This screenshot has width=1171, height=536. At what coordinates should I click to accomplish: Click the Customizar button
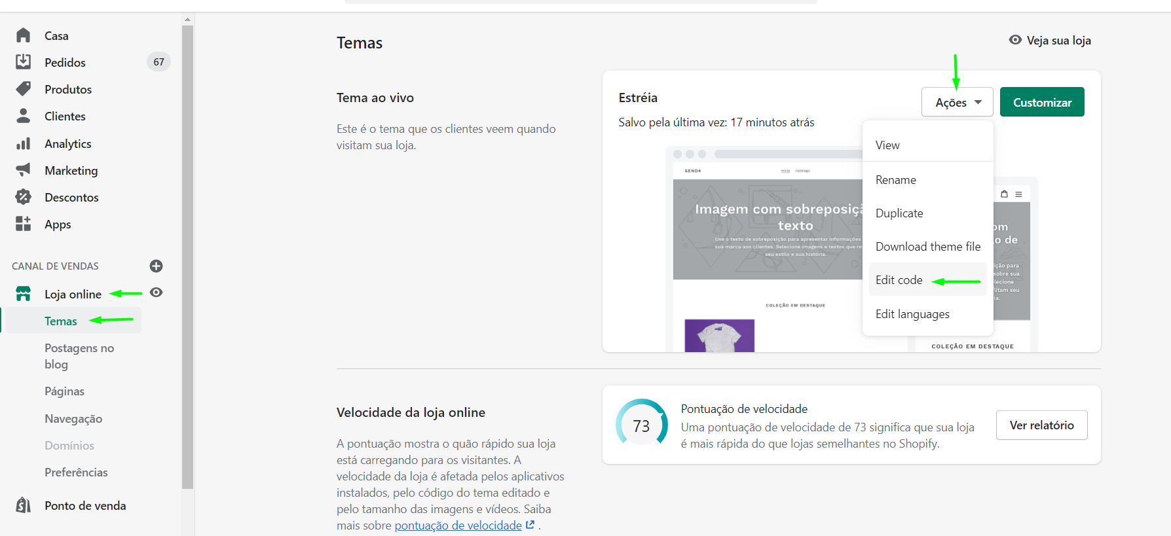click(1042, 102)
